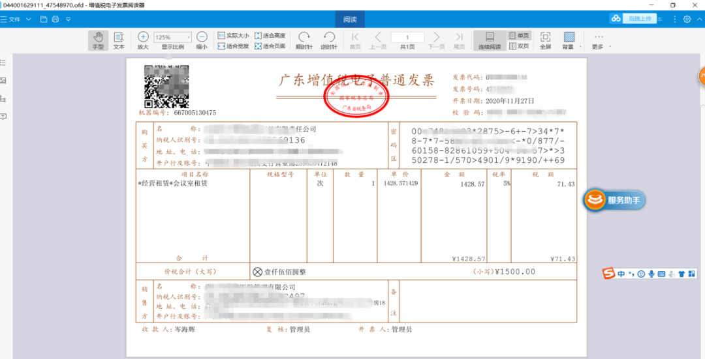
Task: Fit page to width (适合宽度)
Action: 232,46
